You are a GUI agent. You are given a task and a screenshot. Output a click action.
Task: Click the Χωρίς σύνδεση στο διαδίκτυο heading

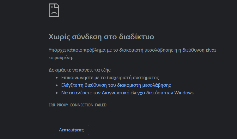[x=101, y=37]
